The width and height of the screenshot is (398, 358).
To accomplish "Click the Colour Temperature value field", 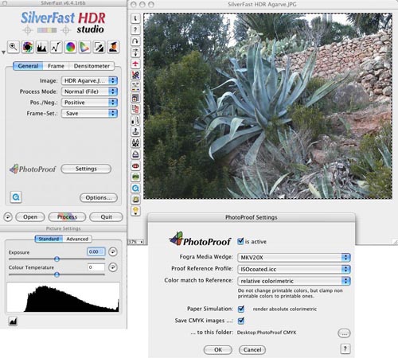I will point(96,267).
